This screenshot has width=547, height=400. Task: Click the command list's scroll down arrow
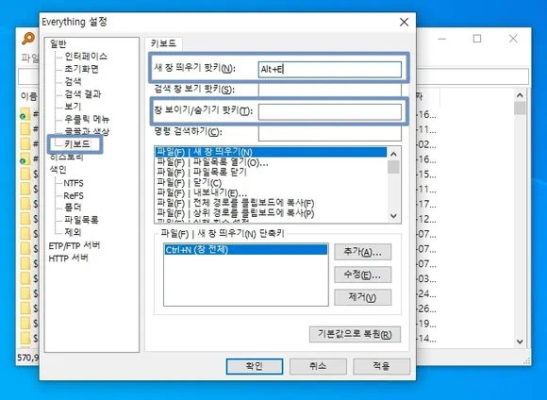[x=394, y=216]
